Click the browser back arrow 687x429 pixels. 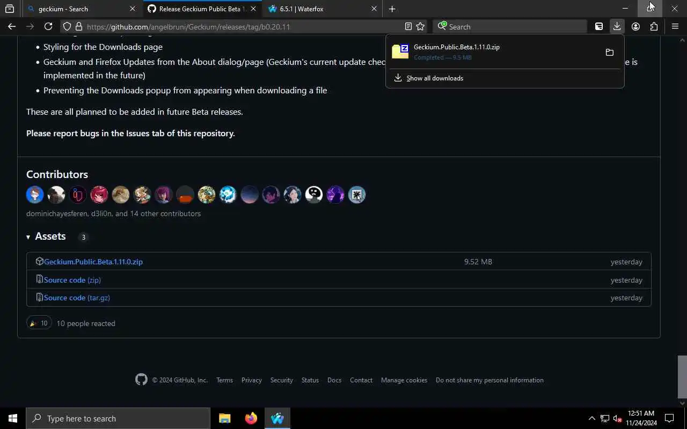(12, 26)
